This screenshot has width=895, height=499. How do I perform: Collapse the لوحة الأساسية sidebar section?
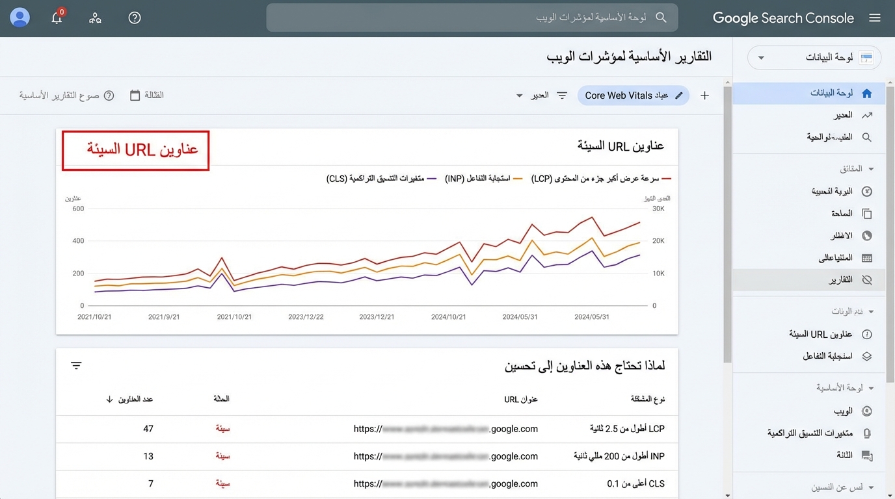(872, 388)
